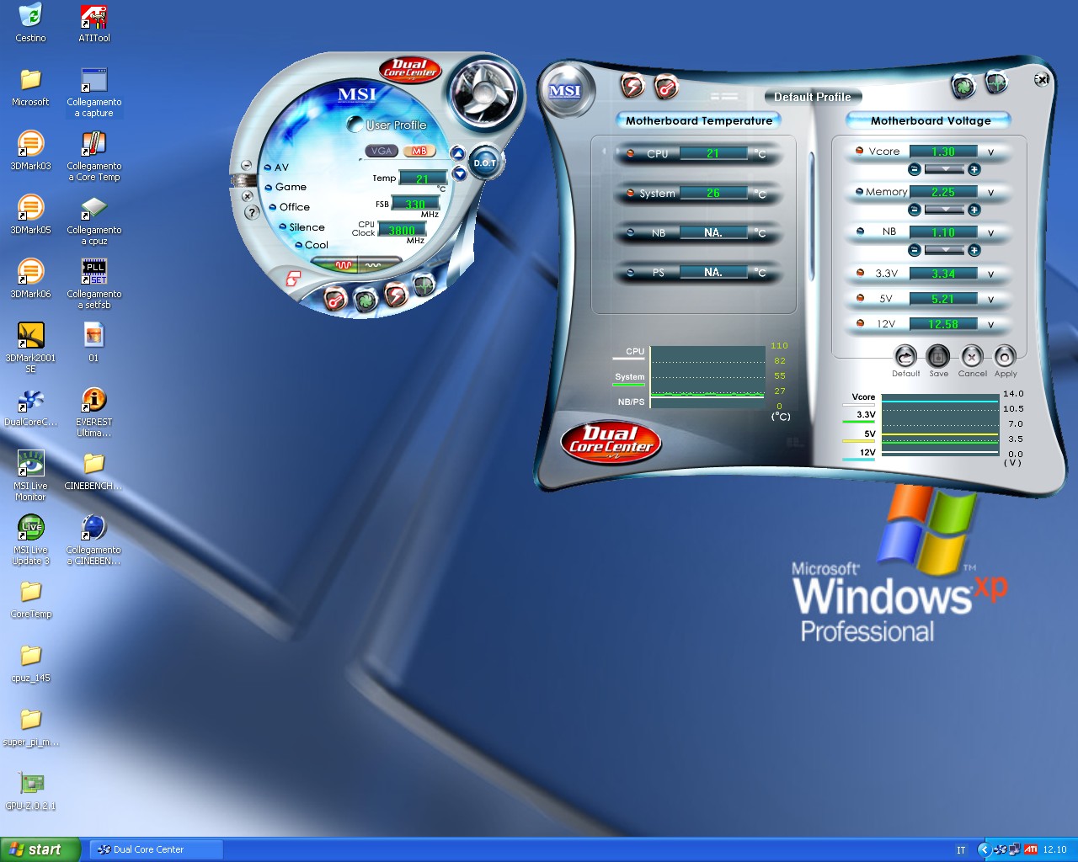Select the thermometer temperature icon on the round gadget
Screen dimensions: 1078x862
tap(334, 300)
